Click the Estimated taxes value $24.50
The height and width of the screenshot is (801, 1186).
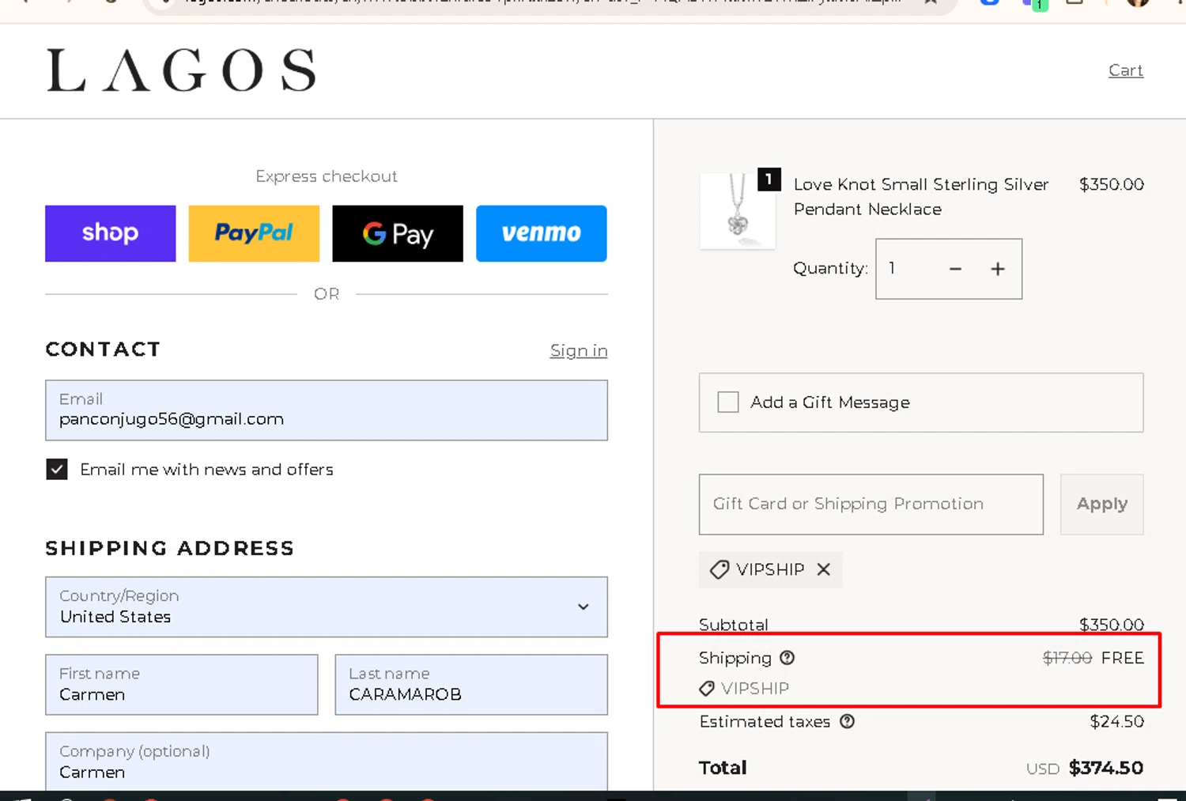point(1117,721)
